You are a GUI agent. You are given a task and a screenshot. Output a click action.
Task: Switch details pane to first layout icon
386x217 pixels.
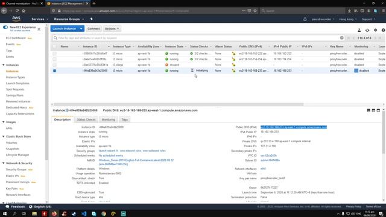tap(369, 110)
